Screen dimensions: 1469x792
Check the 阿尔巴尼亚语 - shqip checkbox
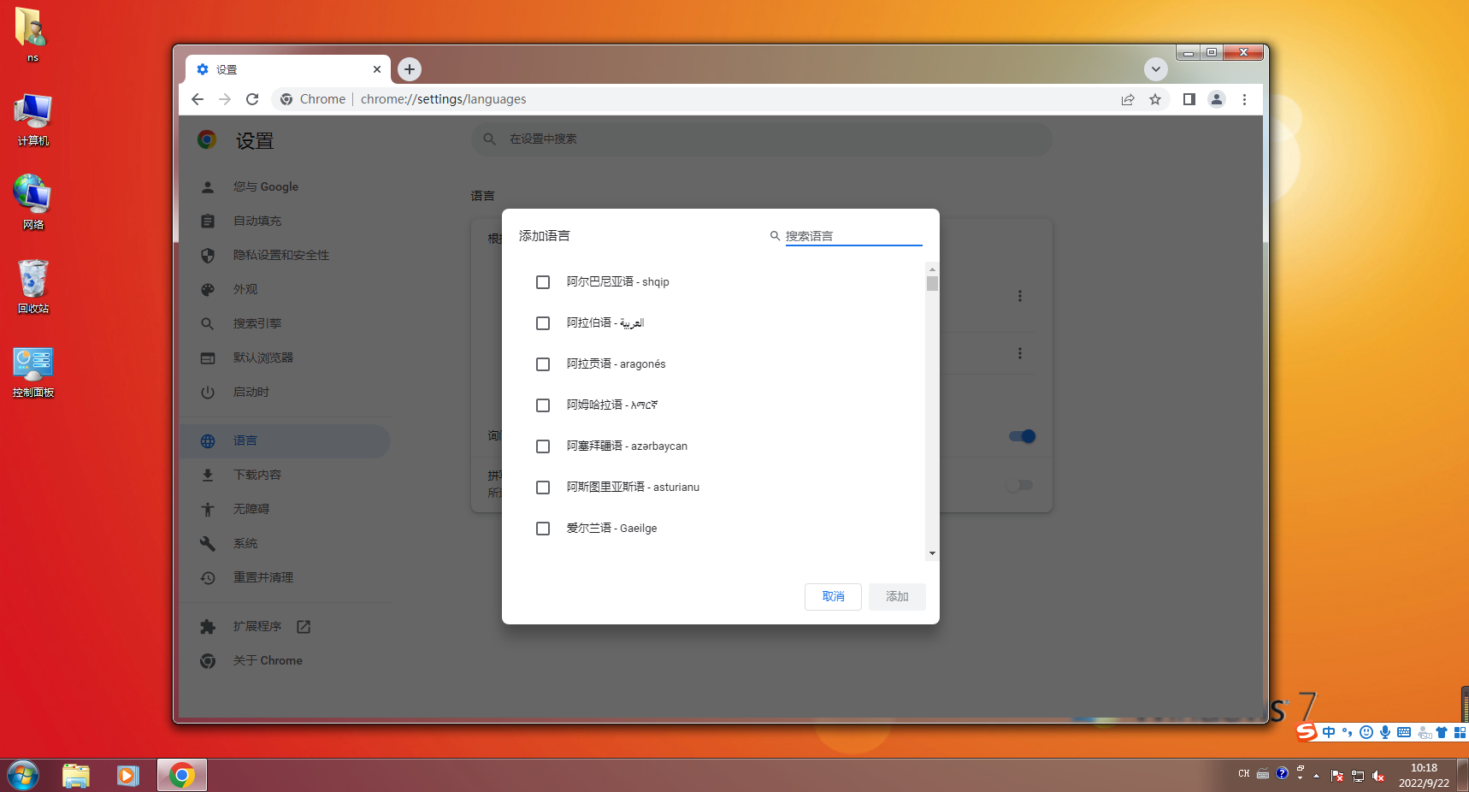(x=543, y=282)
